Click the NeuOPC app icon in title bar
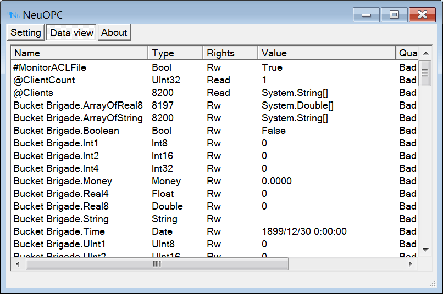Viewport: 443px width, 294px height. pyautogui.click(x=13, y=15)
